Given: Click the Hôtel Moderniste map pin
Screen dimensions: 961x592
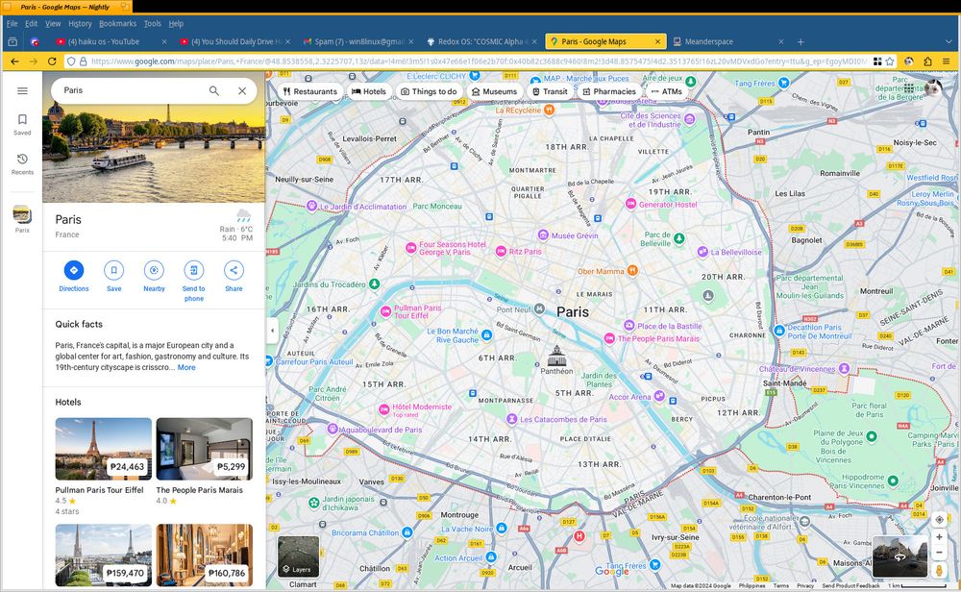Looking at the screenshot, I should pos(383,408).
